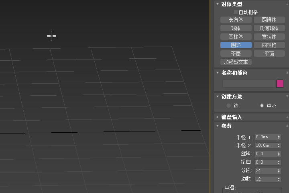Click the 半径 1 value field
Viewport: 289px width, 193px height.
[266, 137]
